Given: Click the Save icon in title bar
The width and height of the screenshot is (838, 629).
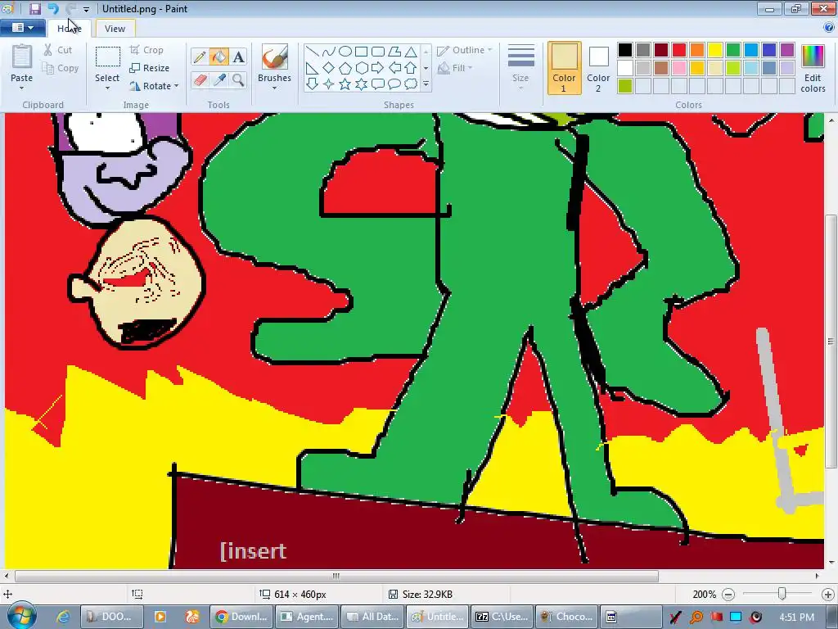Looking at the screenshot, I should click(x=34, y=8).
